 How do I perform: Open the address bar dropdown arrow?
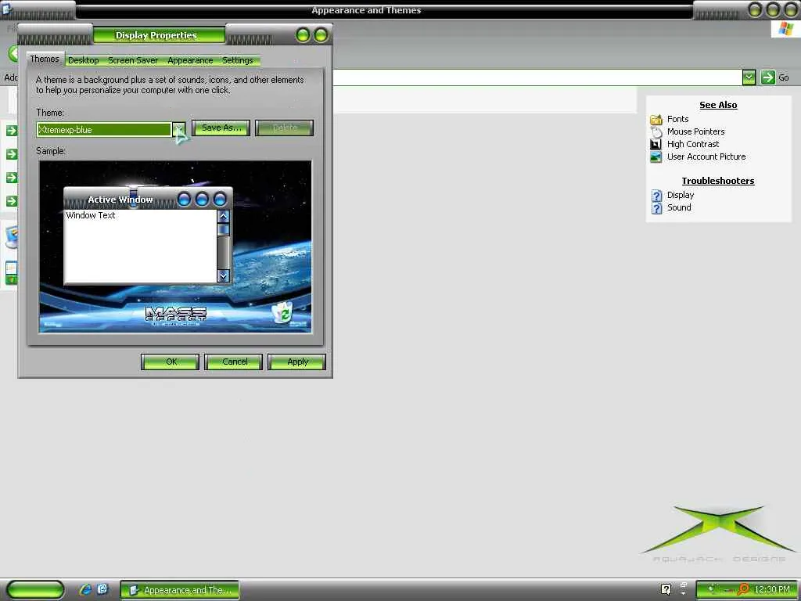coord(749,77)
